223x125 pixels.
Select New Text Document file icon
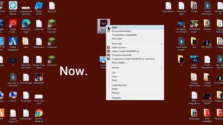coord(26,59)
